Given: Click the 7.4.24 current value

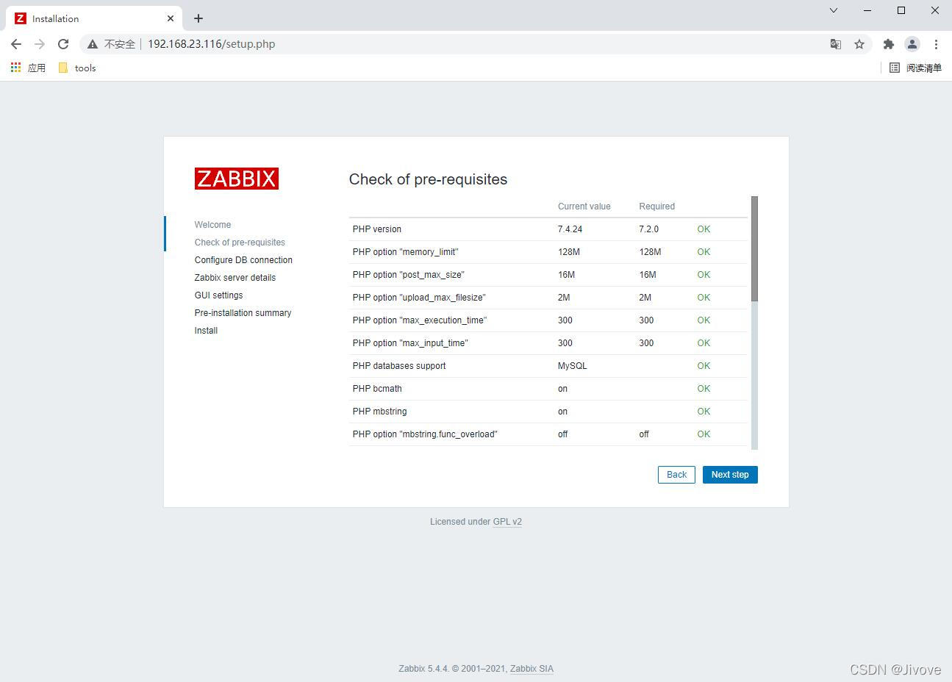Looking at the screenshot, I should [570, 229].
